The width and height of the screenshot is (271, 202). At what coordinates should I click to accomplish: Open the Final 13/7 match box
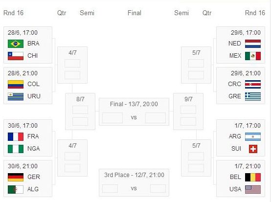[134, 112]
